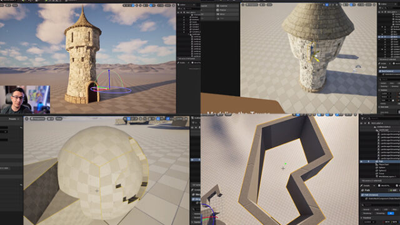Image resolution: width=400 pixels, height=225 pixels.
Task: Toggle the scale lock in the tower Details panel
Action: pos(393,100)
